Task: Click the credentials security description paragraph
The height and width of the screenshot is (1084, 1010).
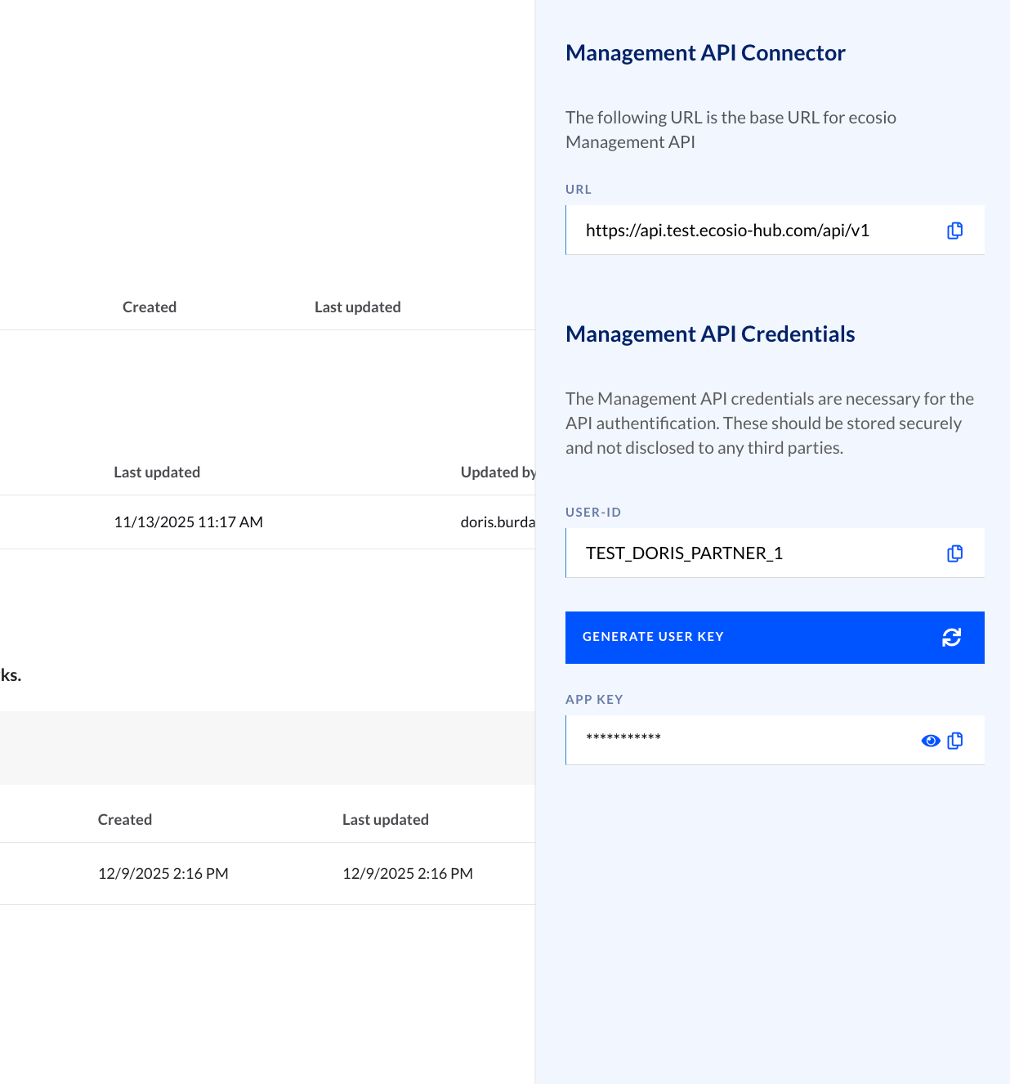Action: point(769,423)
